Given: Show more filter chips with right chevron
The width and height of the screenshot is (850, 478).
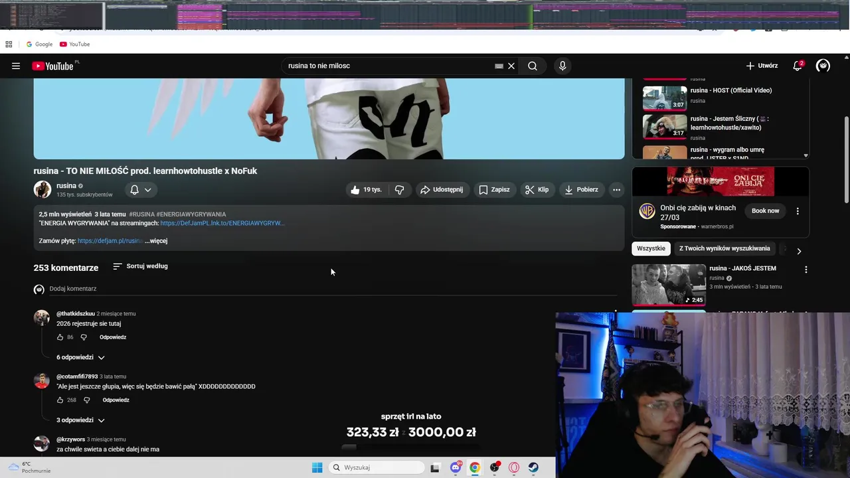Looking at the screenshot, I should pyautogui.click(x=799, y=251).
